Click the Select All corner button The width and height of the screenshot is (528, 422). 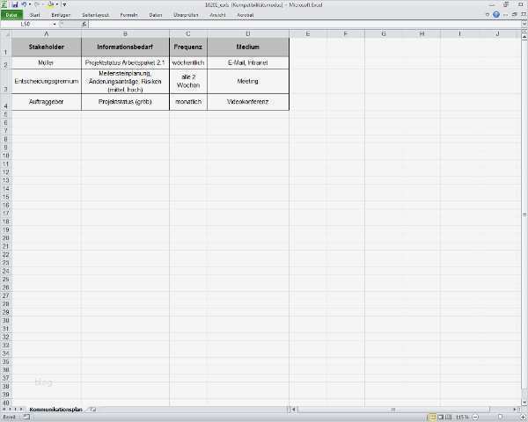coord(6,33)
